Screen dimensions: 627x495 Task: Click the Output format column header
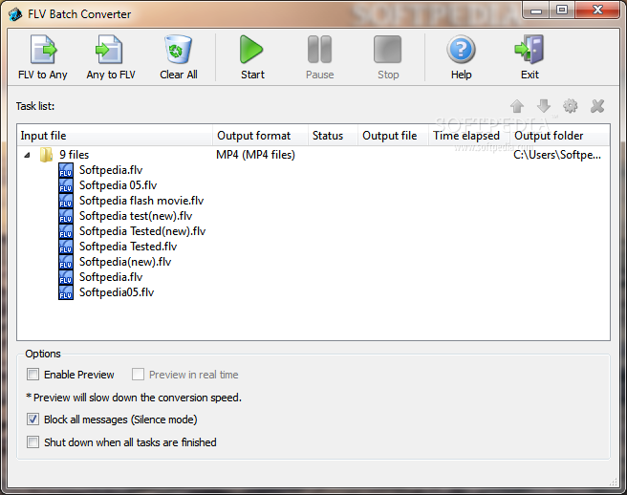click(260, 136)
